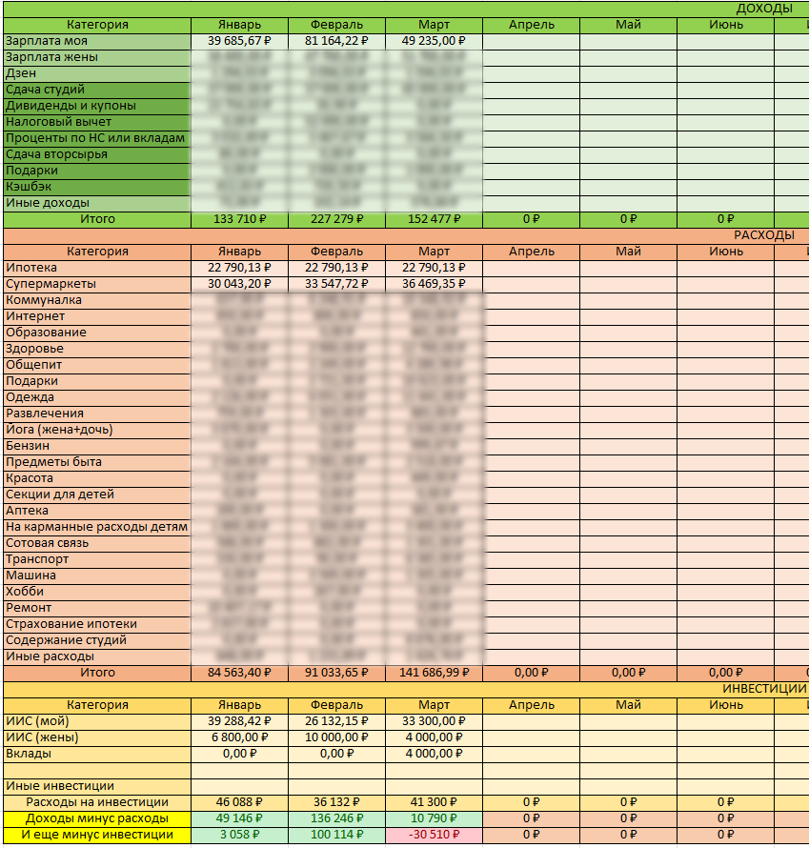Viewport: 809px width, 848px height.
Task: Select the 'ИИС (мой)' row label
Action: point(97,721)
